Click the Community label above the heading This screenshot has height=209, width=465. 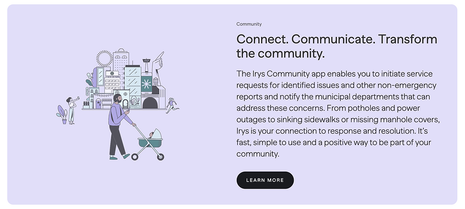249,24
